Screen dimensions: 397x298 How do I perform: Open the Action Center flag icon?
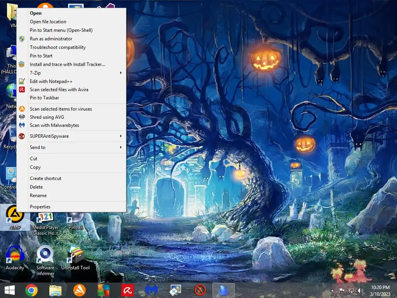[342, 291]
